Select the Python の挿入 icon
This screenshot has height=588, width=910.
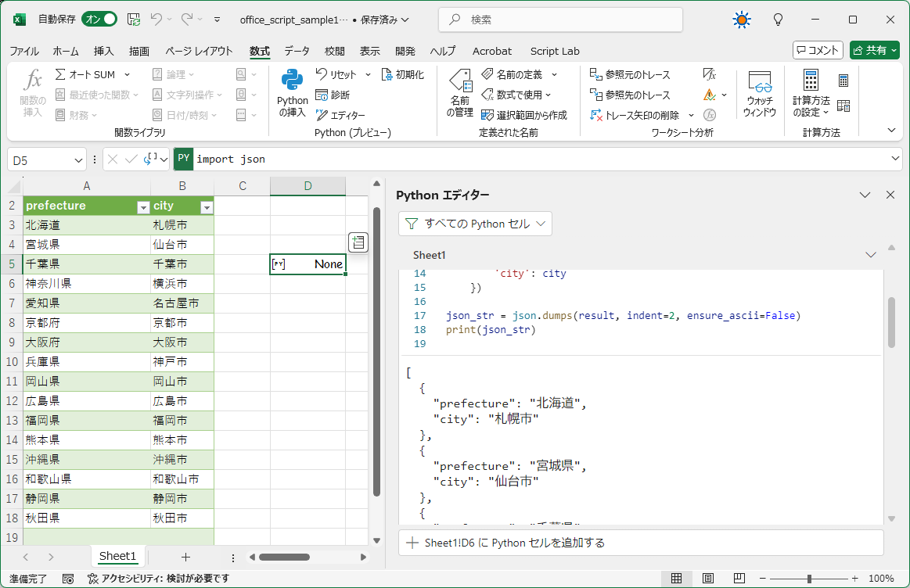(291, 93)
